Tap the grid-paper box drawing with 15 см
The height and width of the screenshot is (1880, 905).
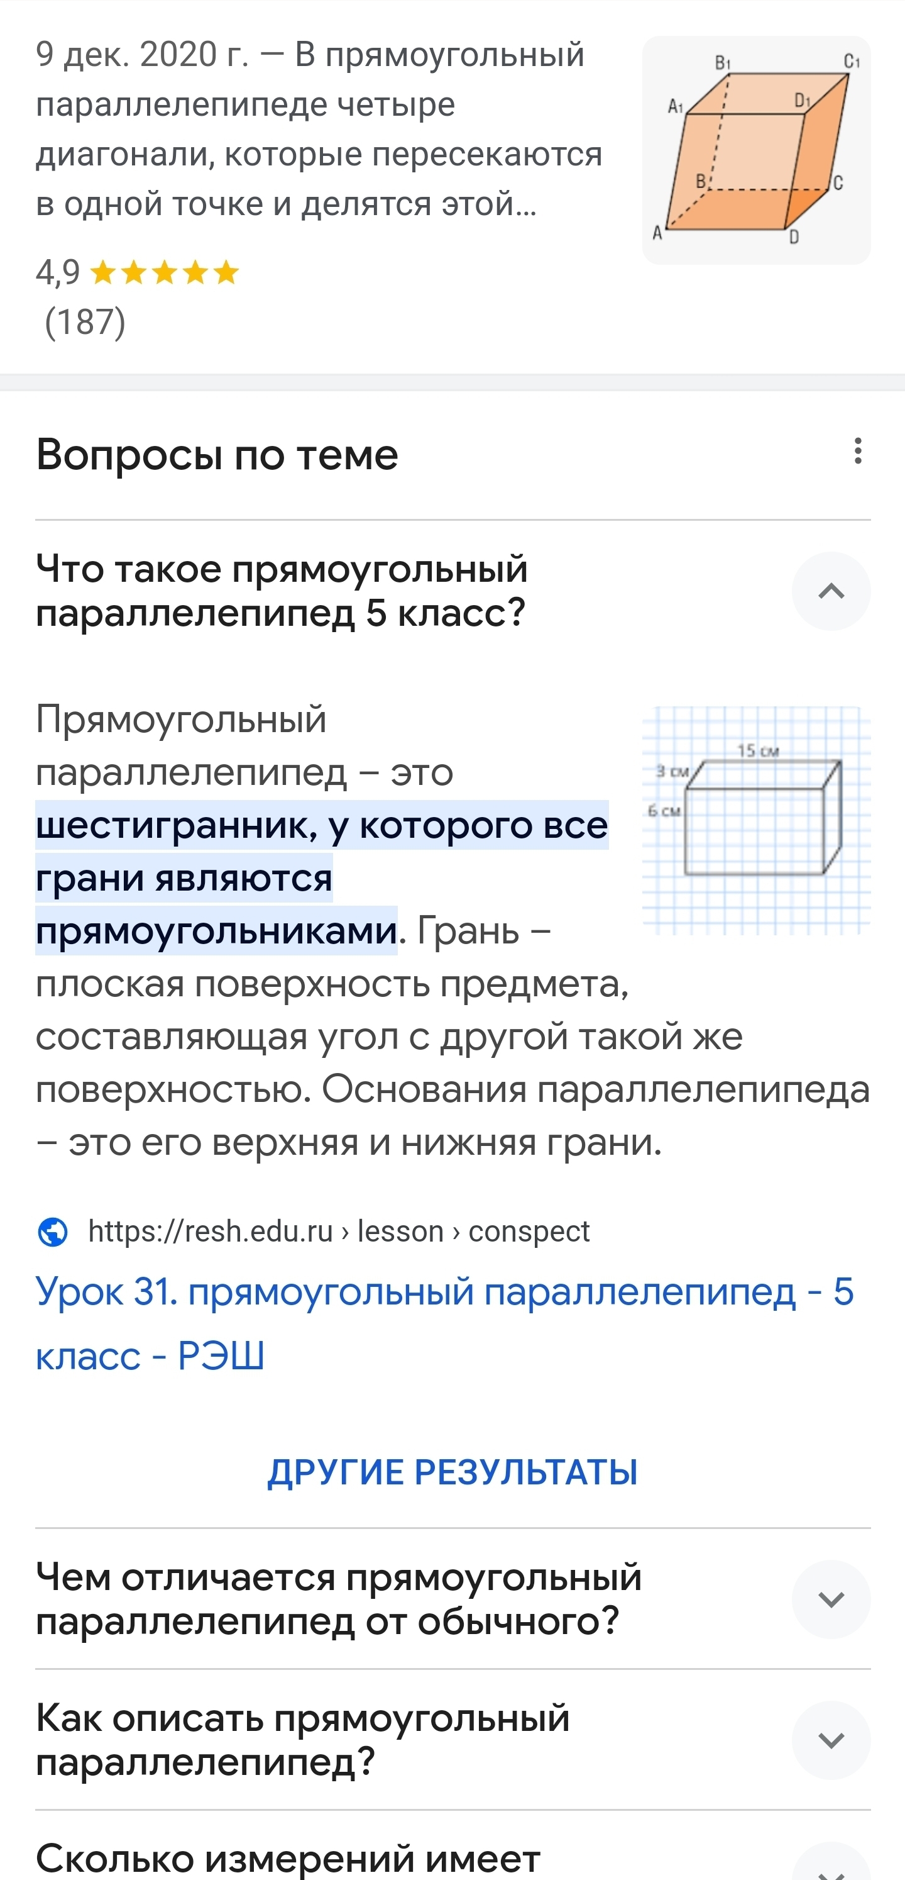tap(756, 820)
